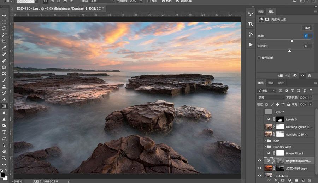The height and width of the screenshot is (183, 318).
Task: Switch to the 属性 Properties tab
Action: pos(271,12)
